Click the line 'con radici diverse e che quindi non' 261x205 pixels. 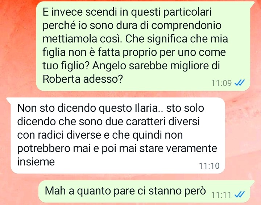click(100, 135)
